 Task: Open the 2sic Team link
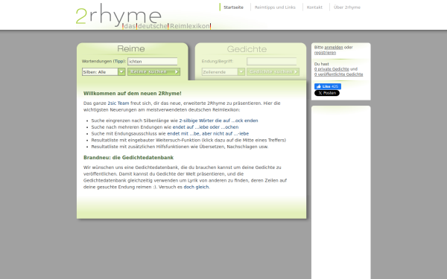pyautogui.click(x=118, y=103)
